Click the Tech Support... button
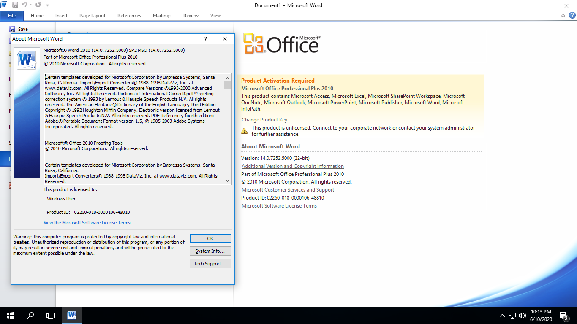Image resolution: width=577 pixels, height=324 pixels. [x=210, y=264]
